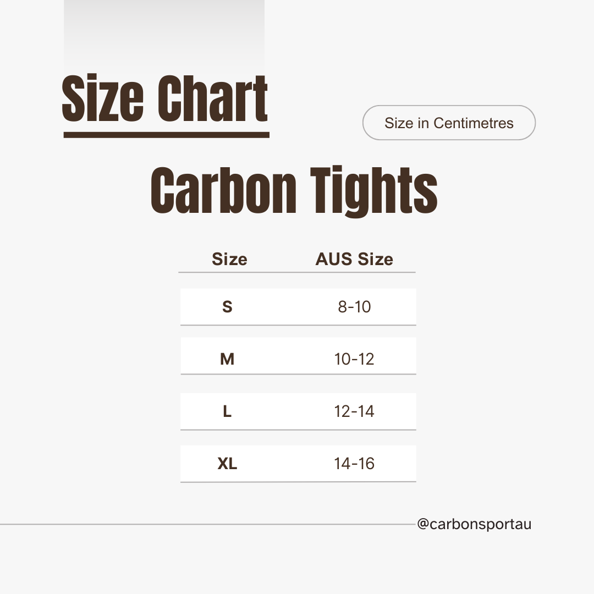The height and width of the screenshot is (594, 594).
Task: Click the divider line beneath the S row
Action: click(298, 325)
